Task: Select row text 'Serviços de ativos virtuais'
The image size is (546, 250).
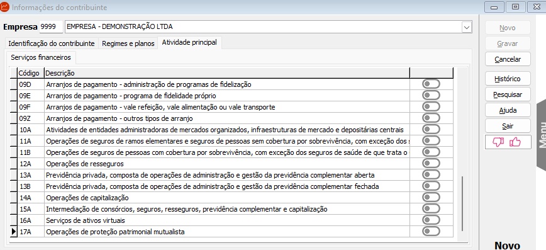Action: coord(86,220)
